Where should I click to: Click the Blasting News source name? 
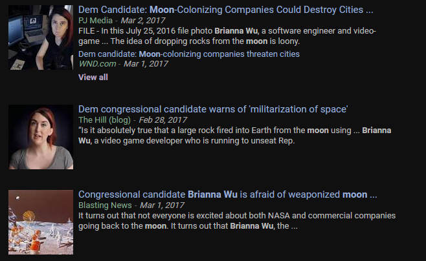(105, 205)
